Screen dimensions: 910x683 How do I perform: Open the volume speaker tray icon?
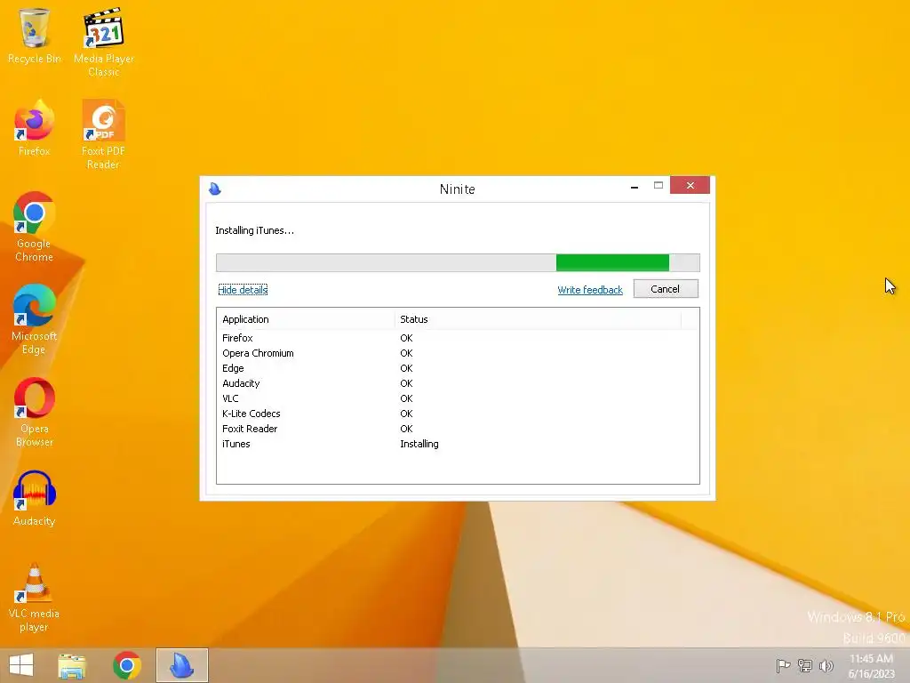coord(826,665)
